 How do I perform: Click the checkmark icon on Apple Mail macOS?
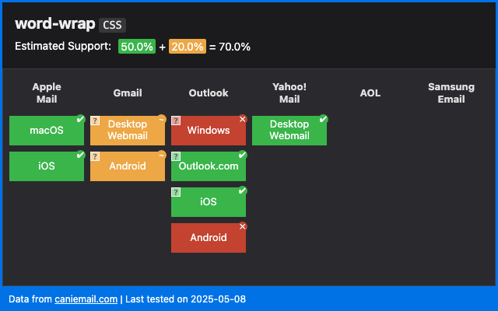point(80,120)
